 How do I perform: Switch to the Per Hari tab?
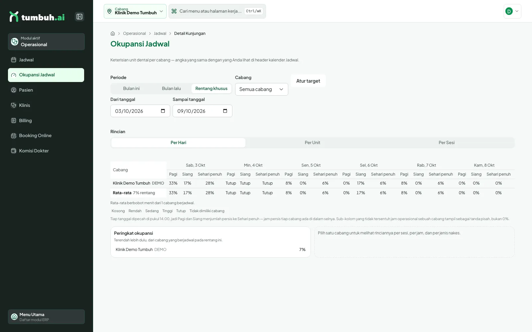[178, 143]
